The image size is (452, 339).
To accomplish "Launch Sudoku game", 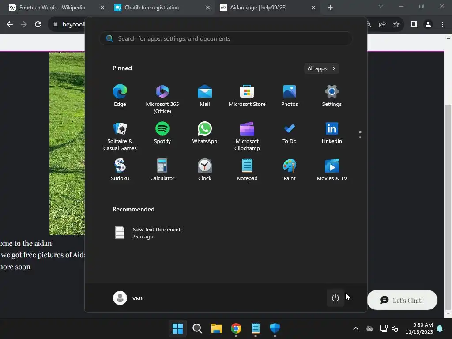I will [x=120, y=170].
